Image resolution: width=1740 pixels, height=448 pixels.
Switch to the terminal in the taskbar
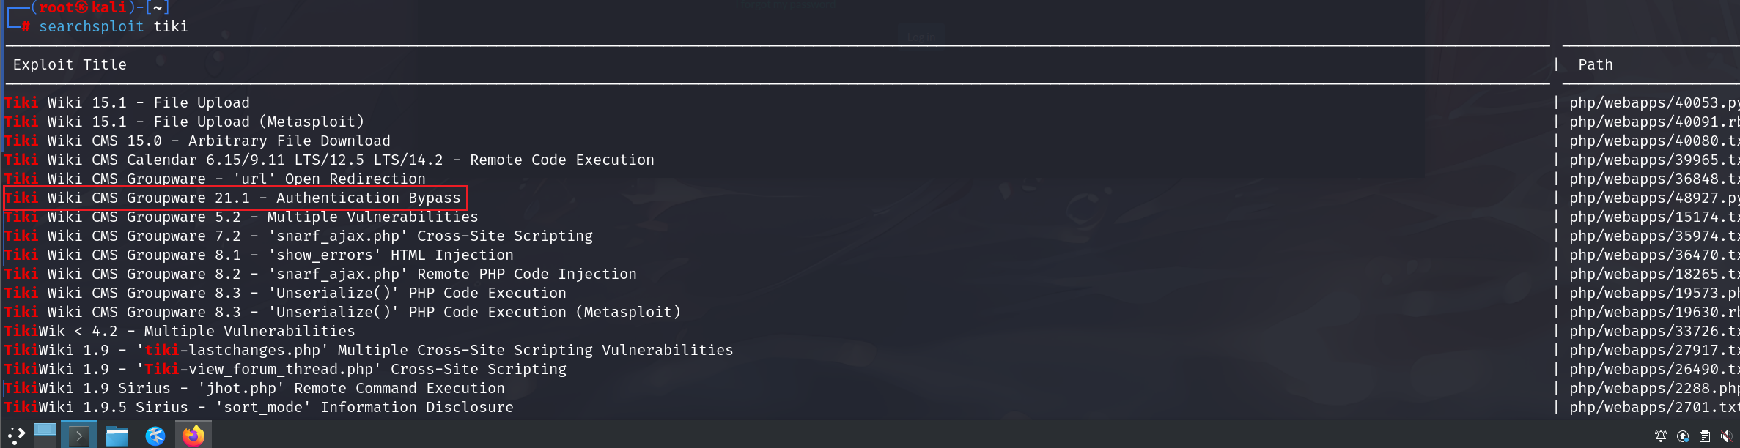pos(78,436)
